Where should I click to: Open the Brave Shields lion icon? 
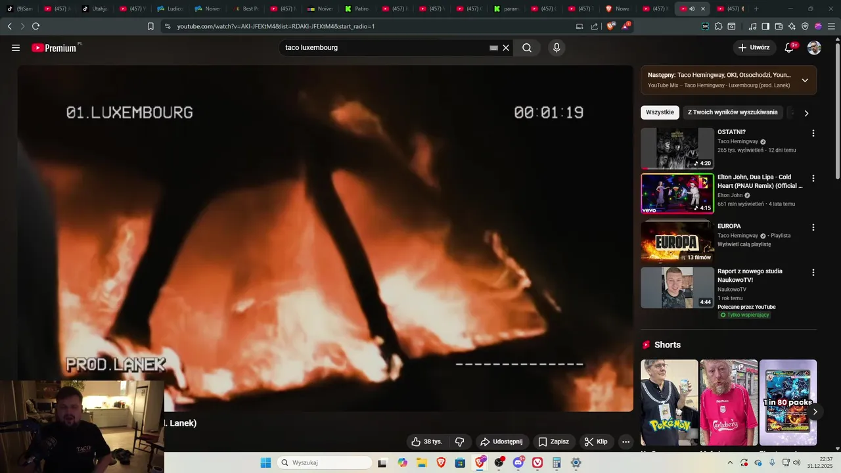(610, 26)
